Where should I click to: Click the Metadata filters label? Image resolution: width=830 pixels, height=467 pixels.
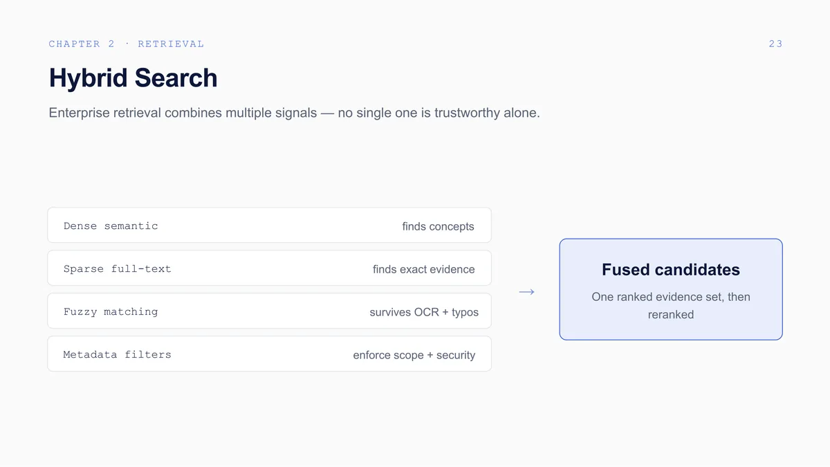tap(117, 354)
